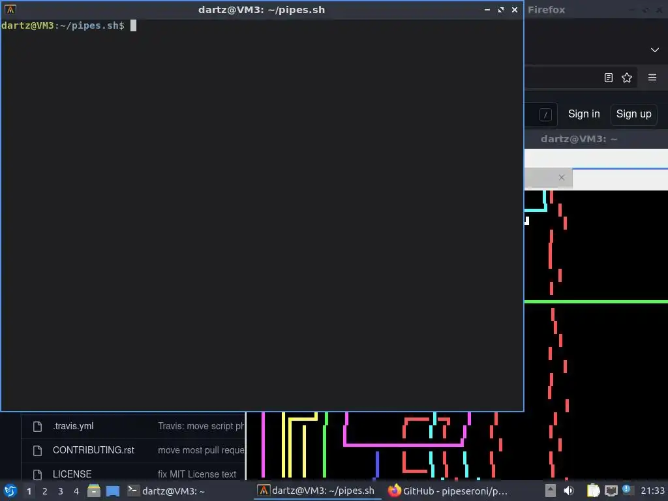Open the LXQt application menu
Image resolution: width=668 pixels, height=501 pixels.
(x=10, y=491)
